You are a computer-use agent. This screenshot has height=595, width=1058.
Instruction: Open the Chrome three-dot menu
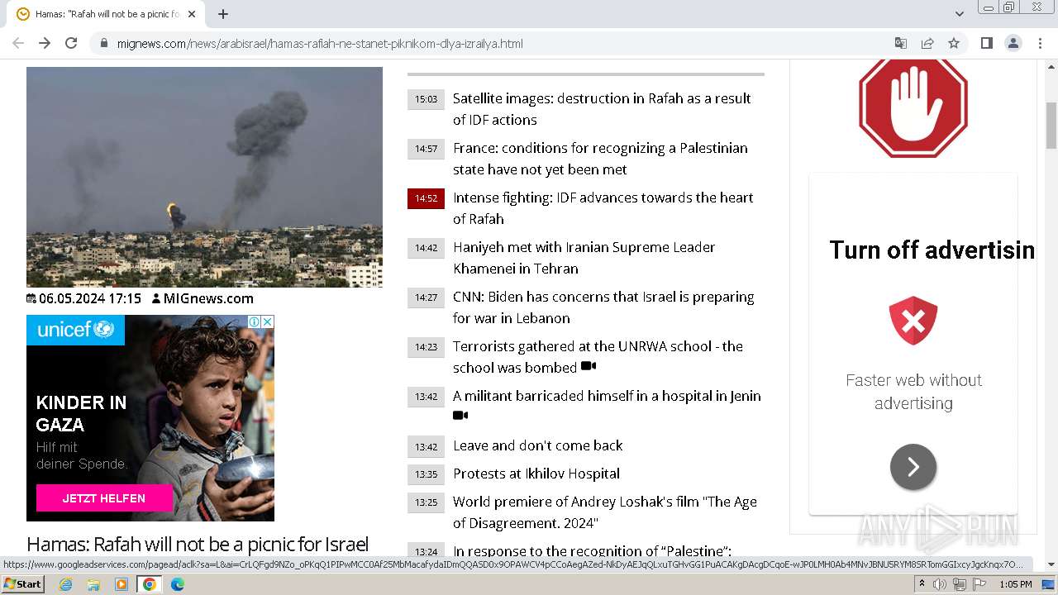[1040, 43]
